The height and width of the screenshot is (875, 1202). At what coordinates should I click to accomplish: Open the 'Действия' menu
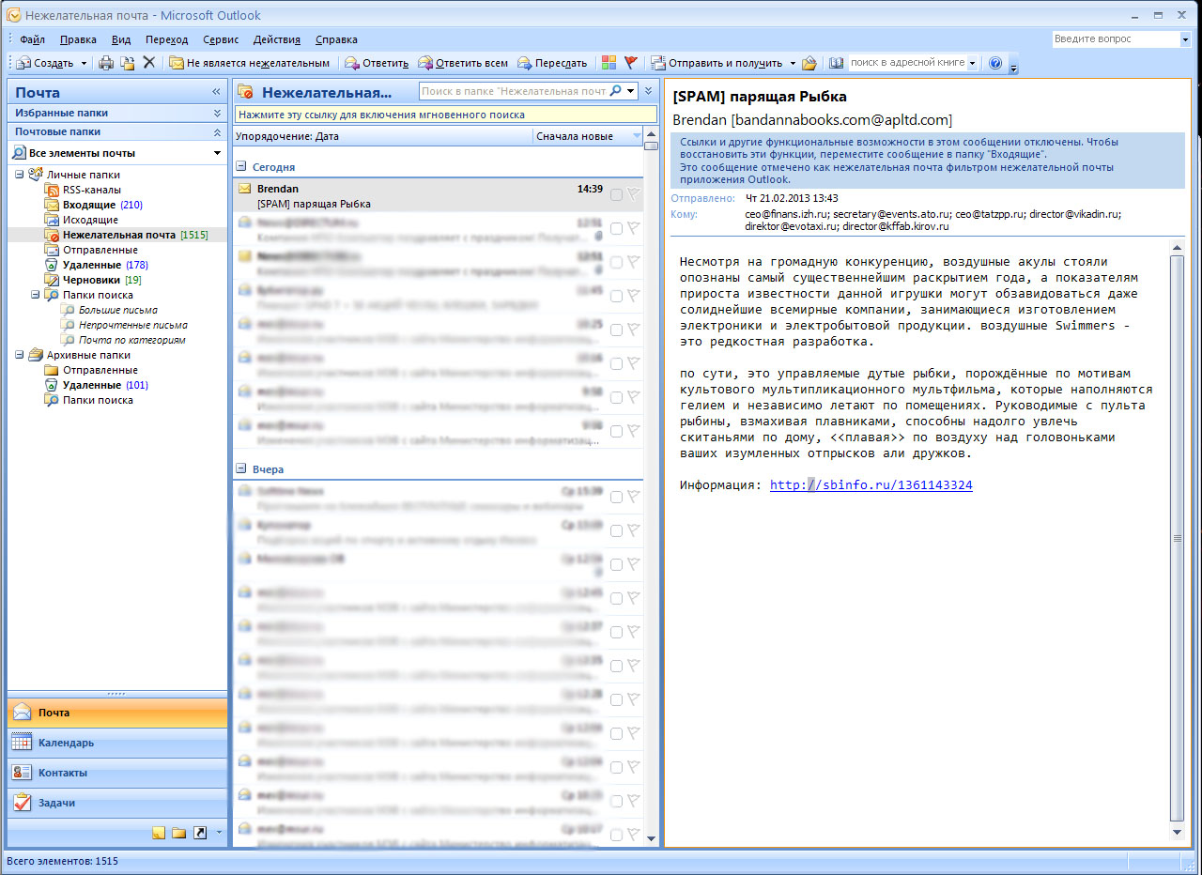pos(276,39)
